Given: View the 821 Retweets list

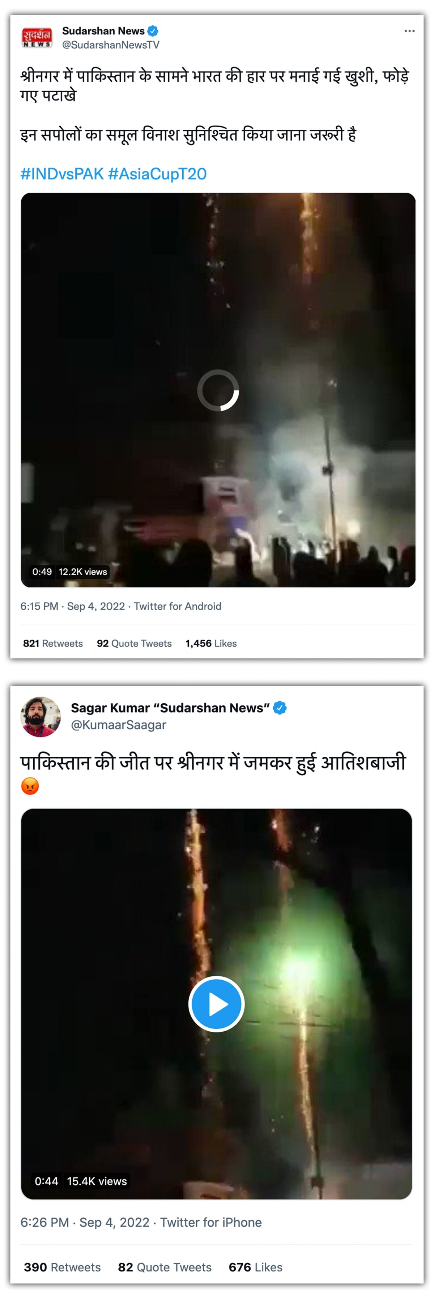Looking at the screenshot, I should pos(53,644).
